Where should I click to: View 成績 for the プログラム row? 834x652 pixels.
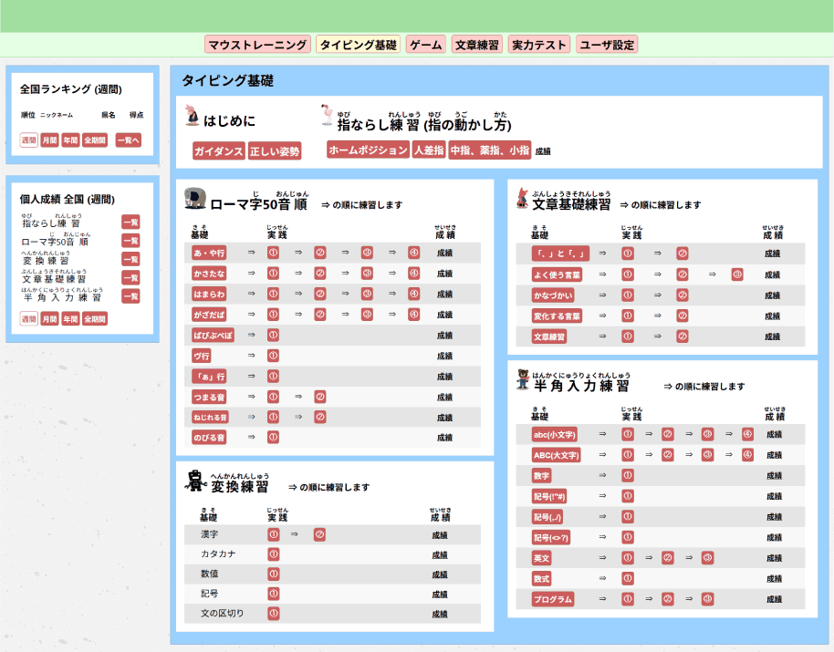(x=774, y=599)
